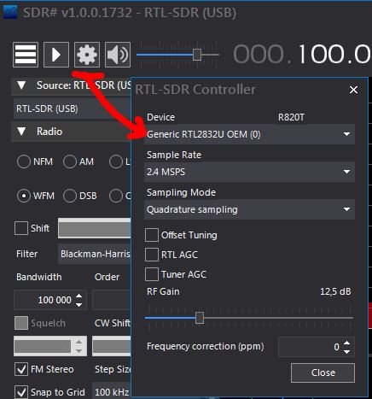372x399 pixels.
Task: Expand Sampling Mode Quadrature sampling dropdown
Action: 249,209
